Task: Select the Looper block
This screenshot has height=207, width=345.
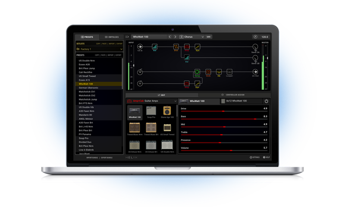Action: point(229,72)
